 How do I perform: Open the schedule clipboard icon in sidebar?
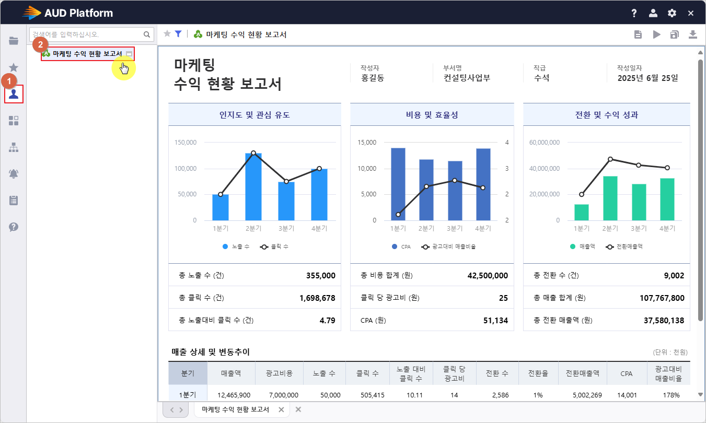14,200
